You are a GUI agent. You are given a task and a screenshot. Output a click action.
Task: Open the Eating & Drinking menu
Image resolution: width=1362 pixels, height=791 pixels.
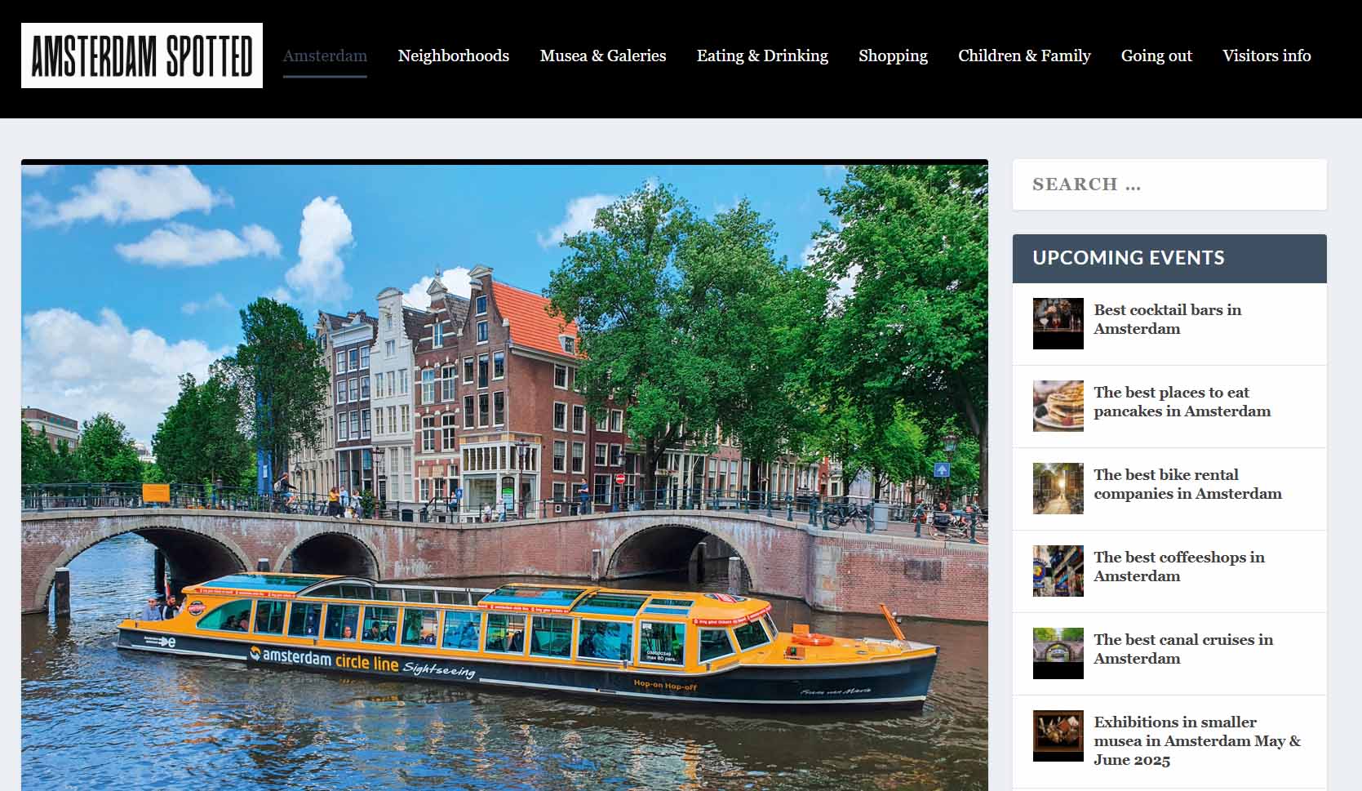[x=761, y=56]
